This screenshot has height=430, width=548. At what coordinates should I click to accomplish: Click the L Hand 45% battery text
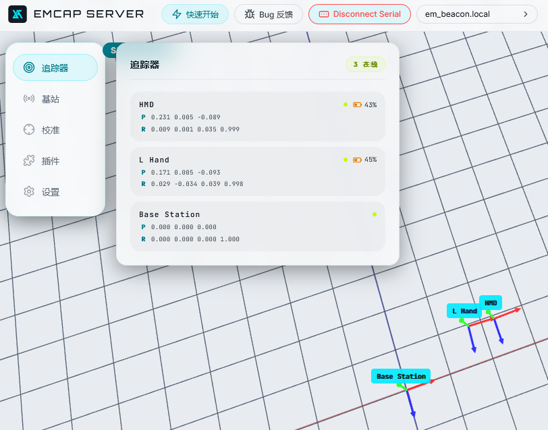(x=371, y=160)
